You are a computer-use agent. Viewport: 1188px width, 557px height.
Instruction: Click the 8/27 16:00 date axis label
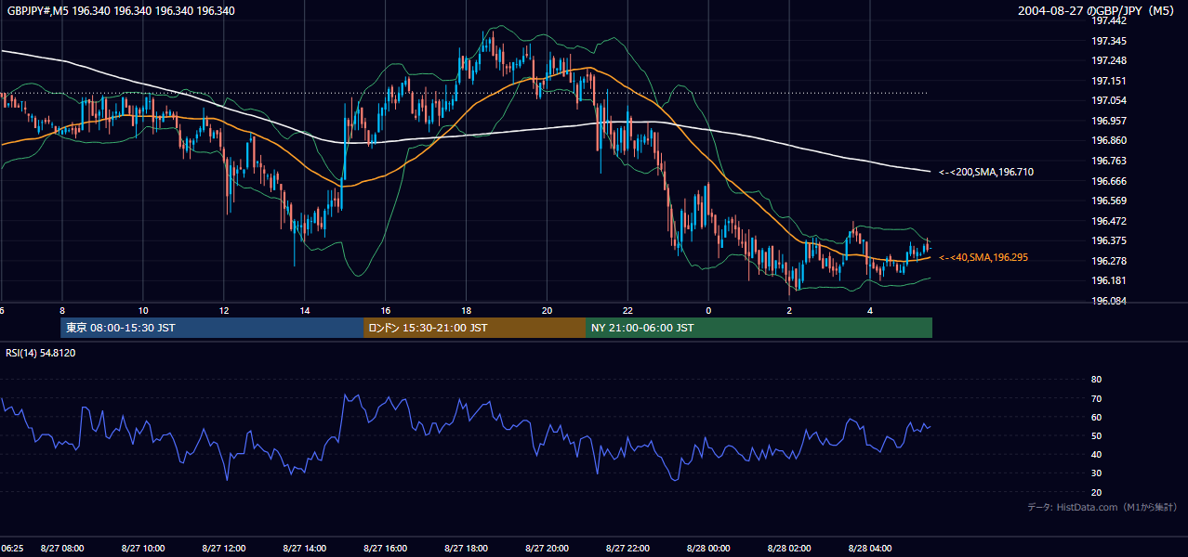[x=385, y=549]
